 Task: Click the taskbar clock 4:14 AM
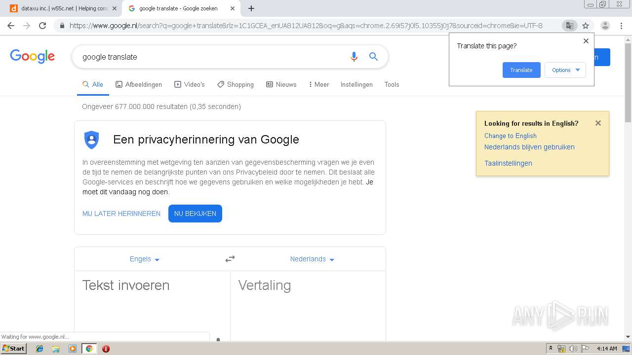click(607, 349)
